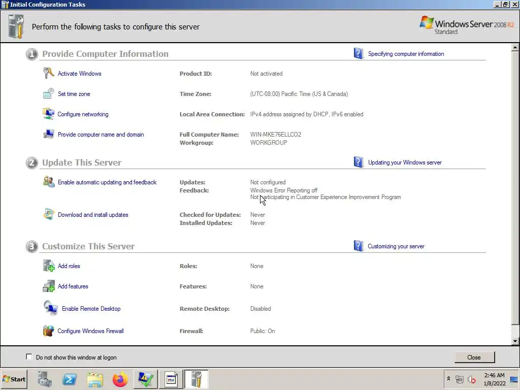
Task: Click the Not activated product ID value
Action: (266, 74)
